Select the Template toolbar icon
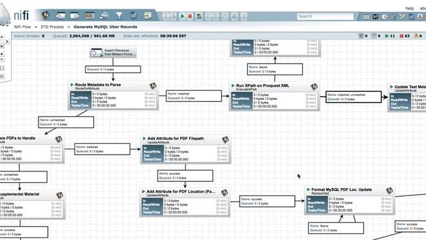 (133, 16)
